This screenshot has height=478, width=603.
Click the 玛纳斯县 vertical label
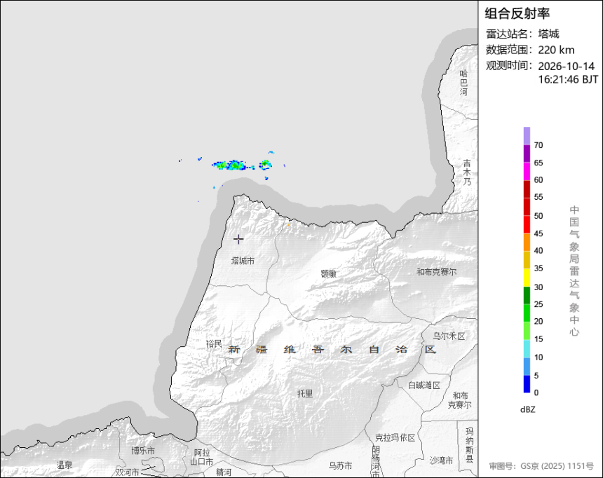(x=470, y=445)
